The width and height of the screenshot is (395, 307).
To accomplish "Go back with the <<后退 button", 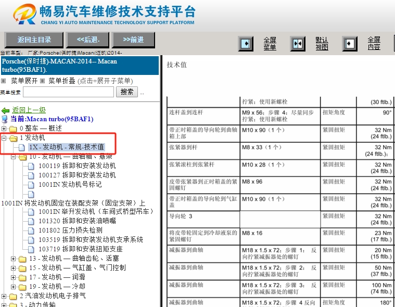I will tap(87, 40).
